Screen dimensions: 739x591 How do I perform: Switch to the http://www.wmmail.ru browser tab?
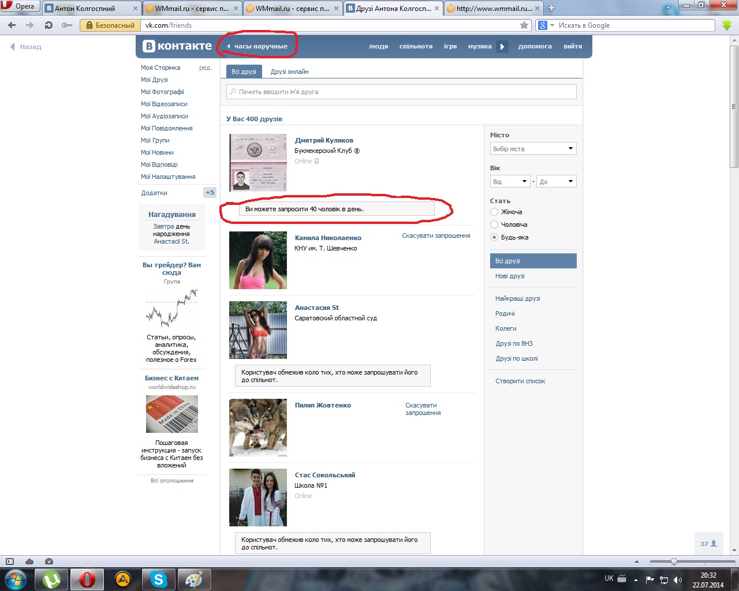tap(494, 9)
